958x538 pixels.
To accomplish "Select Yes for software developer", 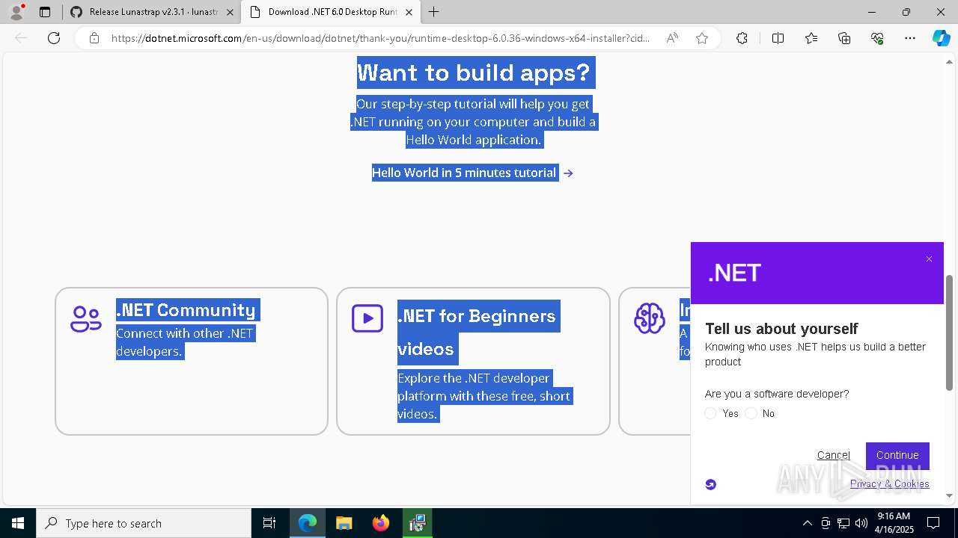I will tap(711, 413).
